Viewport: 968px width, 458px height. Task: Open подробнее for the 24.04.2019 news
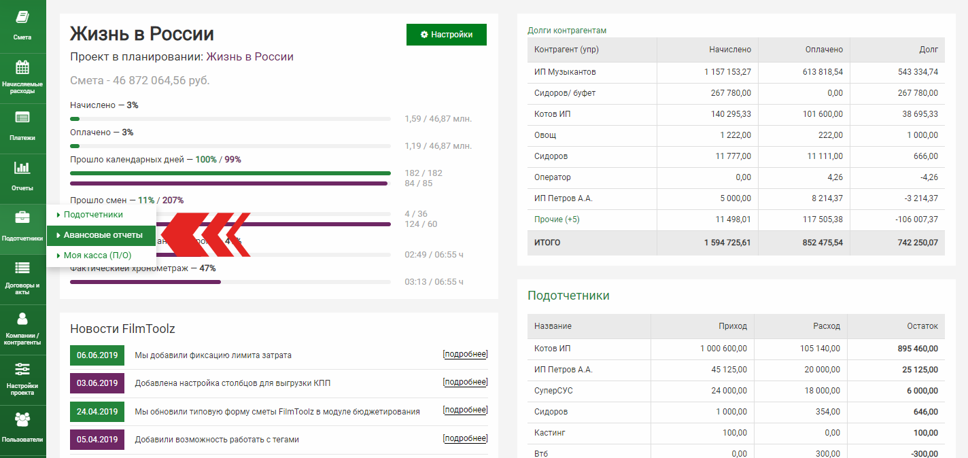(x=466, y=410)
